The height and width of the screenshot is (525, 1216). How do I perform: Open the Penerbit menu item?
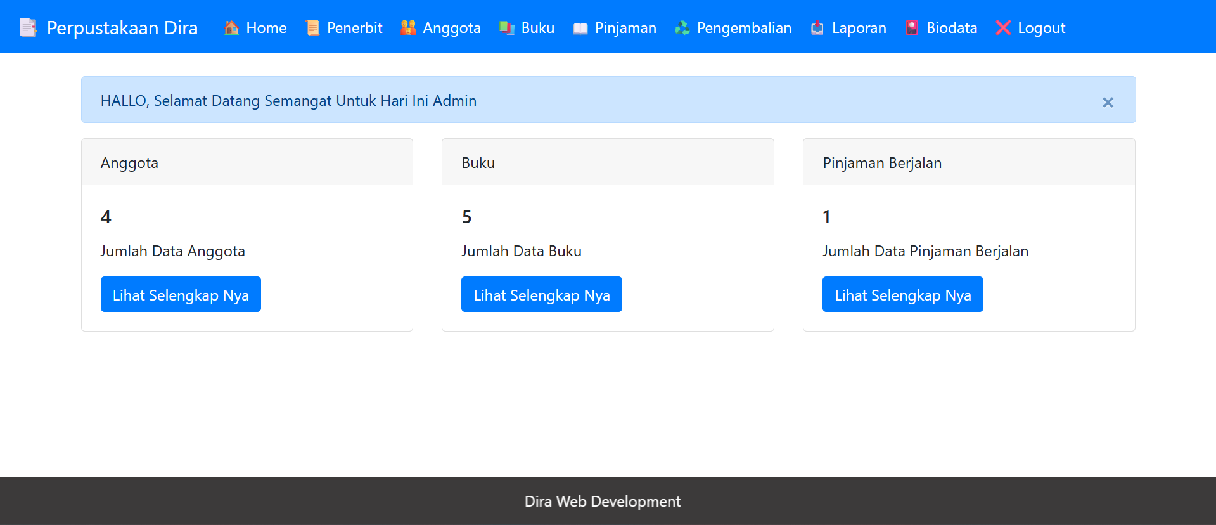pyautogui.click(x=355, y=28)
